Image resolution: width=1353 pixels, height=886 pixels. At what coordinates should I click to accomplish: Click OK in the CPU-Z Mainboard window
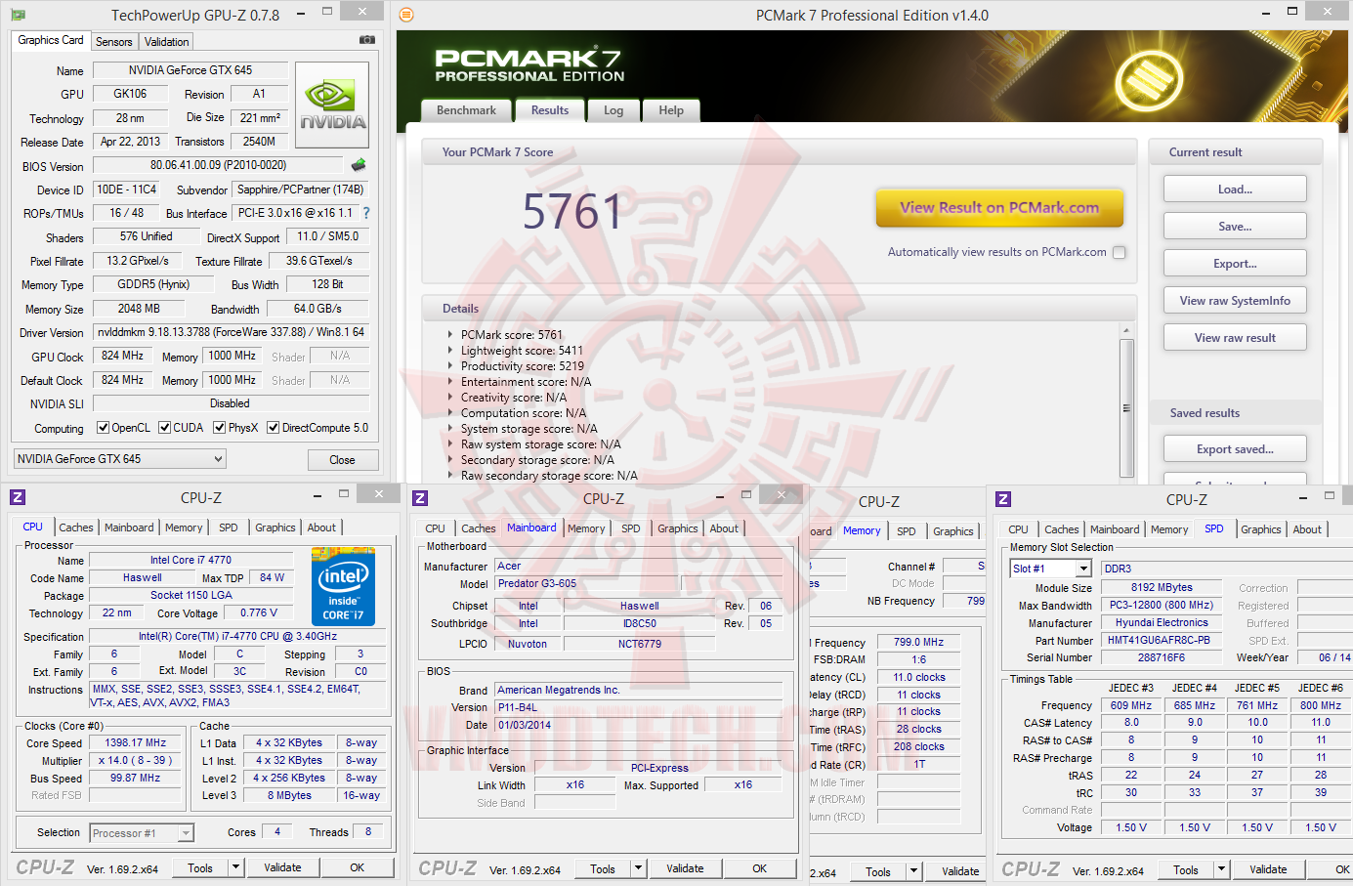[759, 868]
